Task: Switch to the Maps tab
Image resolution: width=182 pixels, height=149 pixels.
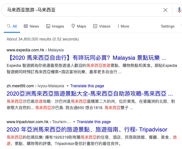Action: (79, 26)
